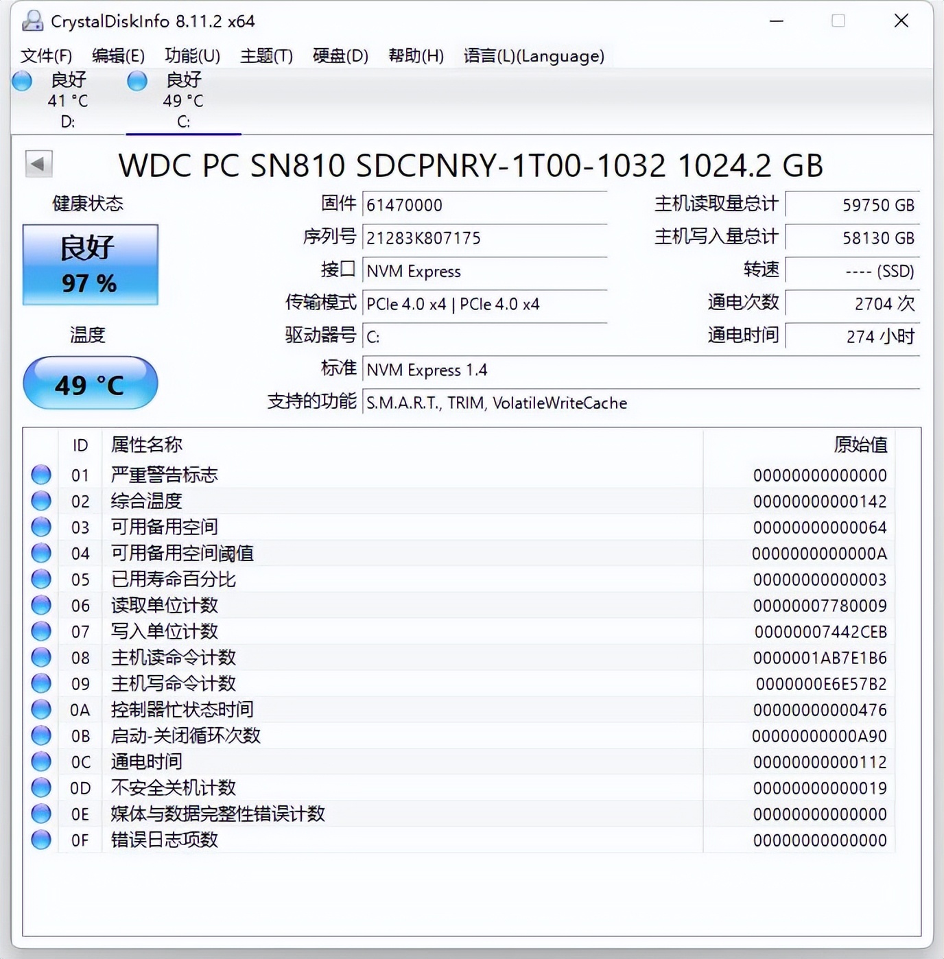
Task: Click the status dot beside 已用寿命百分比
Action: [x=40, y=579]
